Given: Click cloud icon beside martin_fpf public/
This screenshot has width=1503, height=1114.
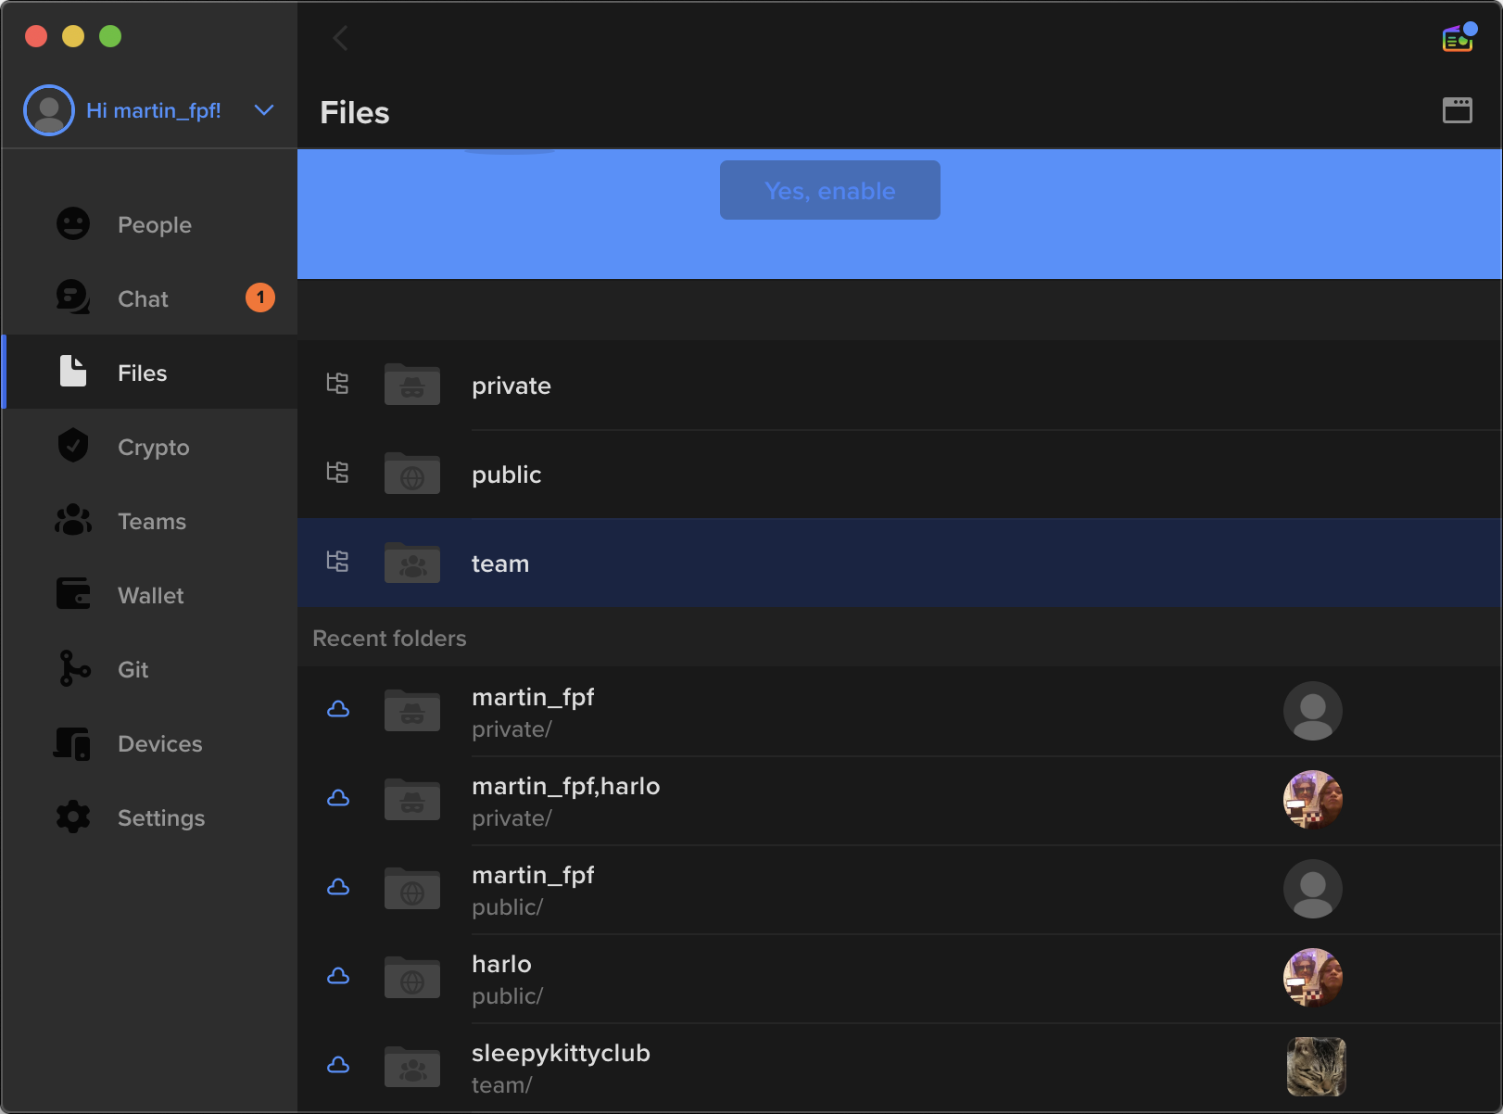Looking at the screenshot, I should click(x=338, y=887).
